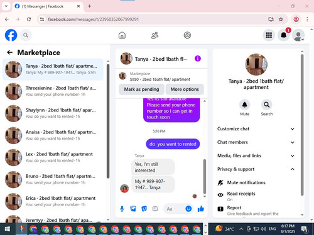314x235 pixels.
Task: Open Bruno conversation
Action: [x=53, y=179]
